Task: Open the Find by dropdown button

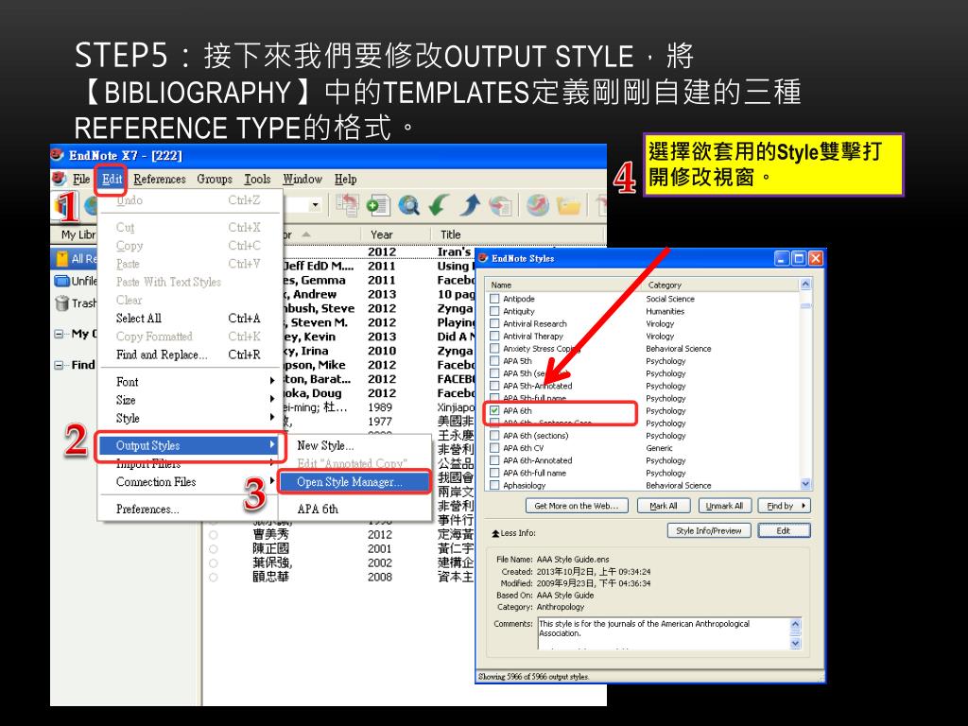Action: pyautogui.click(x=784, y=506)
